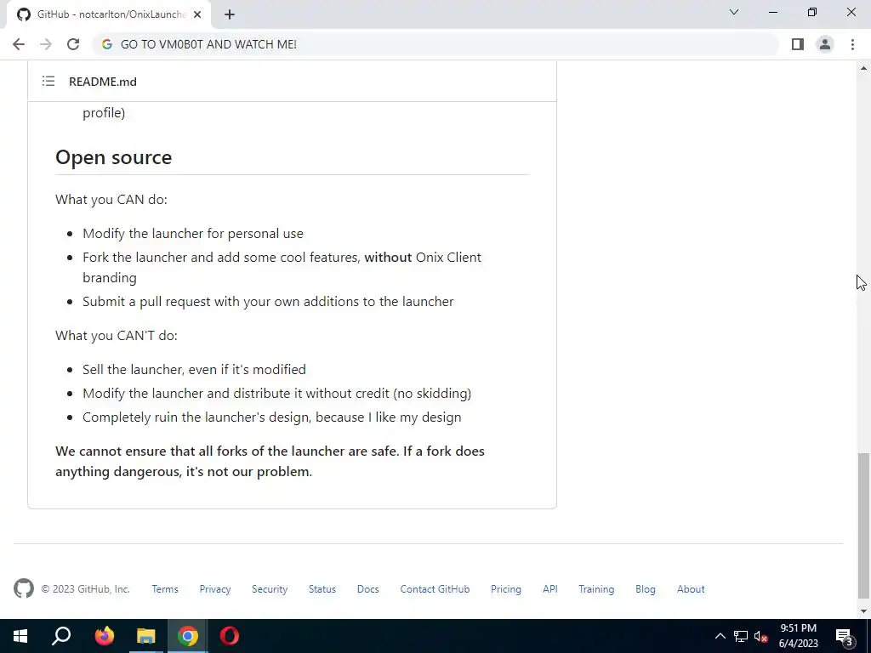The image size is (871, 653).
Task: Launch Firefox from the taskbar
Action: 104,636
